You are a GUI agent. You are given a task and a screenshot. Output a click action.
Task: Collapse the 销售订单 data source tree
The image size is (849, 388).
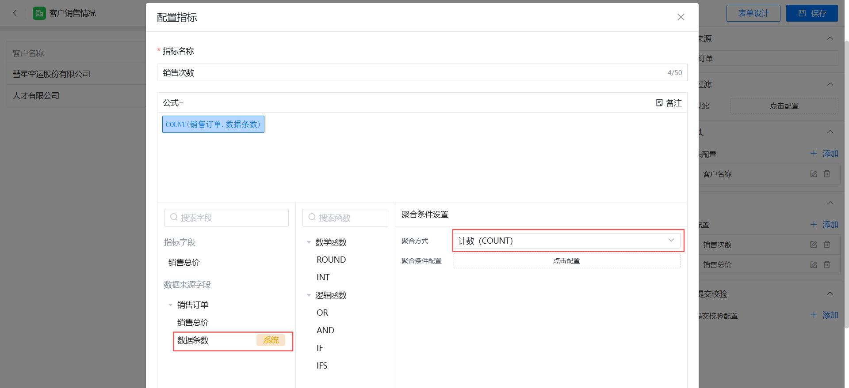coord(171,305)
